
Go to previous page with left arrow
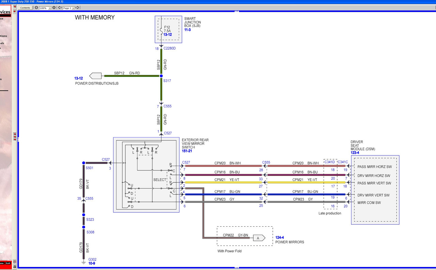tap(60, 8)
